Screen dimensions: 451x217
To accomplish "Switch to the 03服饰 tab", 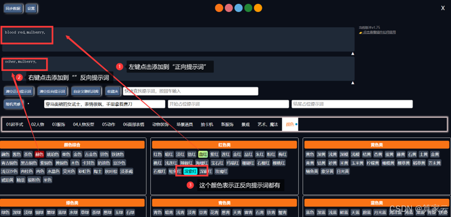I will (x=58, y=124).
